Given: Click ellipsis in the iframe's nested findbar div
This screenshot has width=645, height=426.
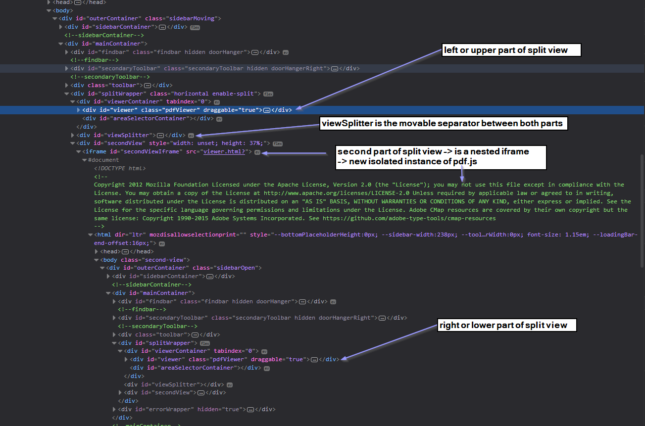Looking at the screenshot, I should coord(302,301).
